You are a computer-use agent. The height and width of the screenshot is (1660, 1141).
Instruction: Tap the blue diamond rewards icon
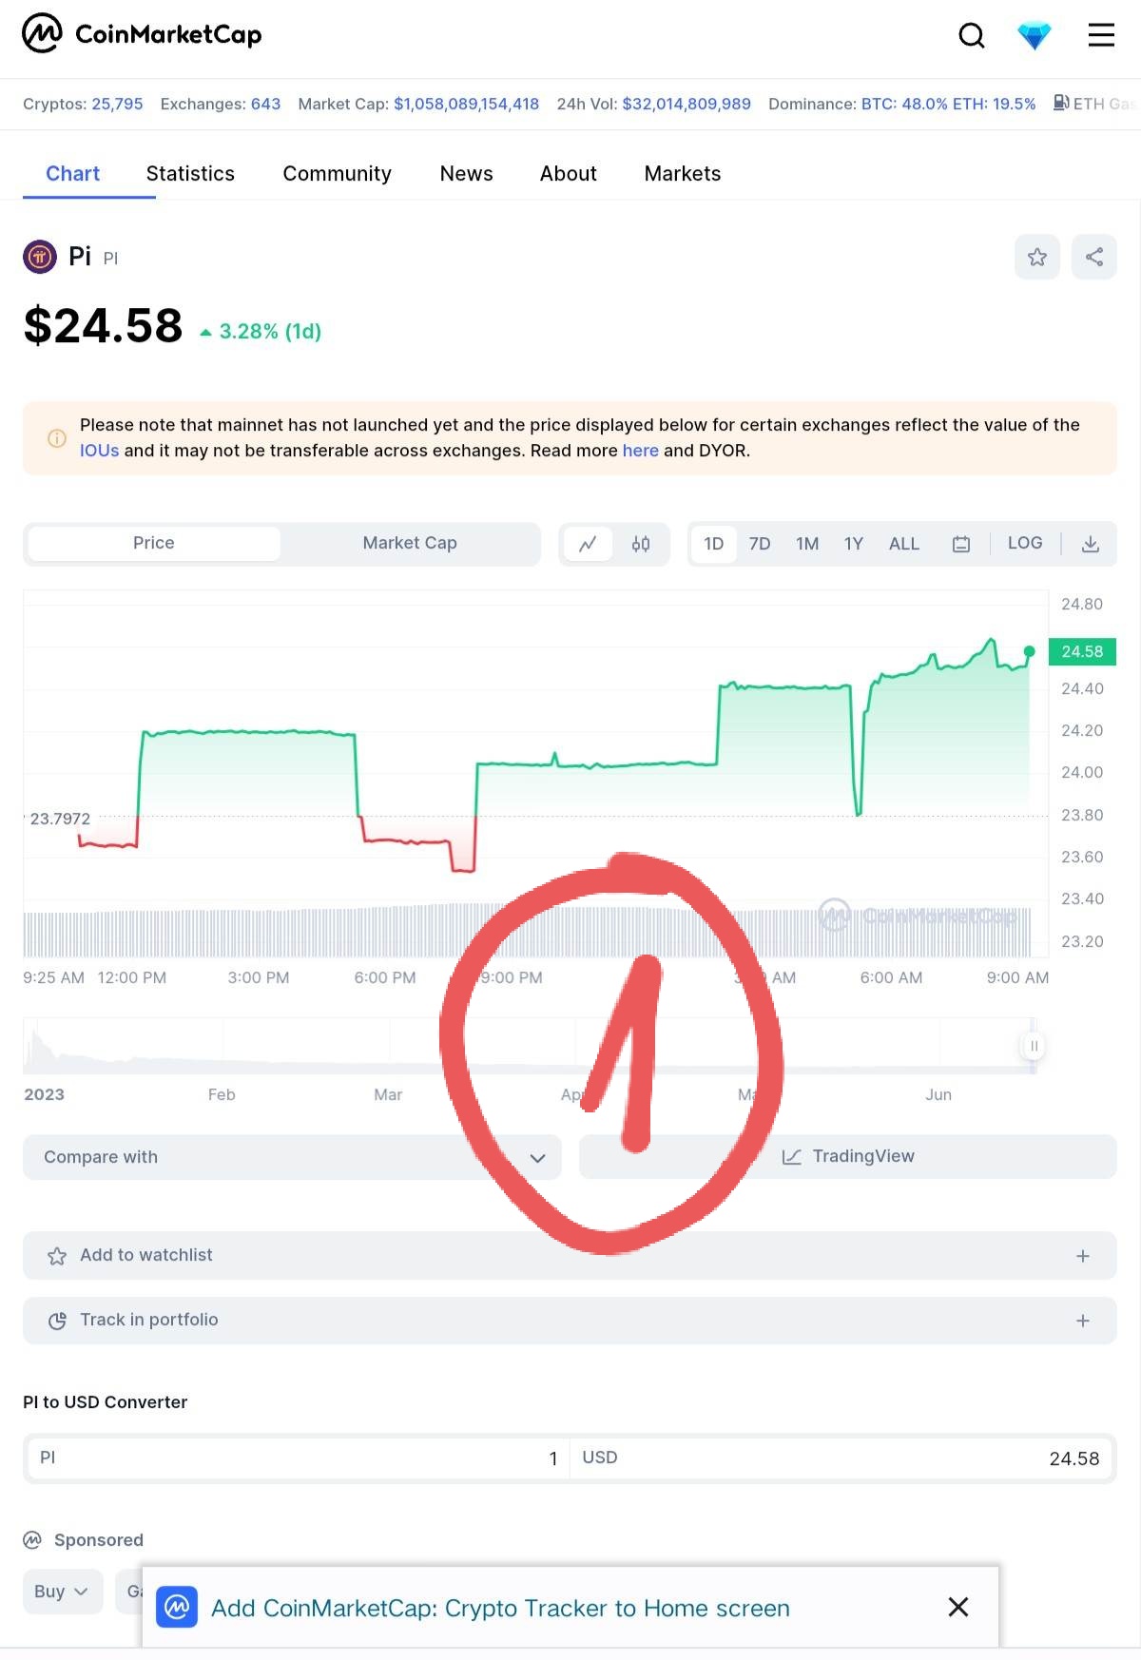click(1034, 36)
